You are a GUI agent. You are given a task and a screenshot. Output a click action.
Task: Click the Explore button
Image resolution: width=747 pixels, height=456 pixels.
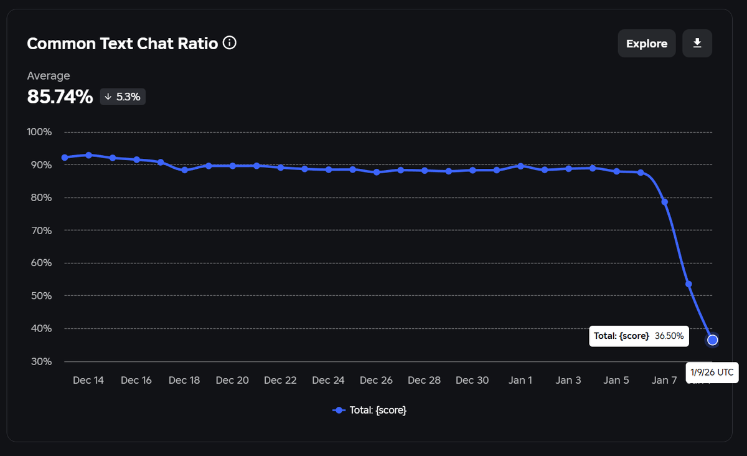tap(646, 43)
